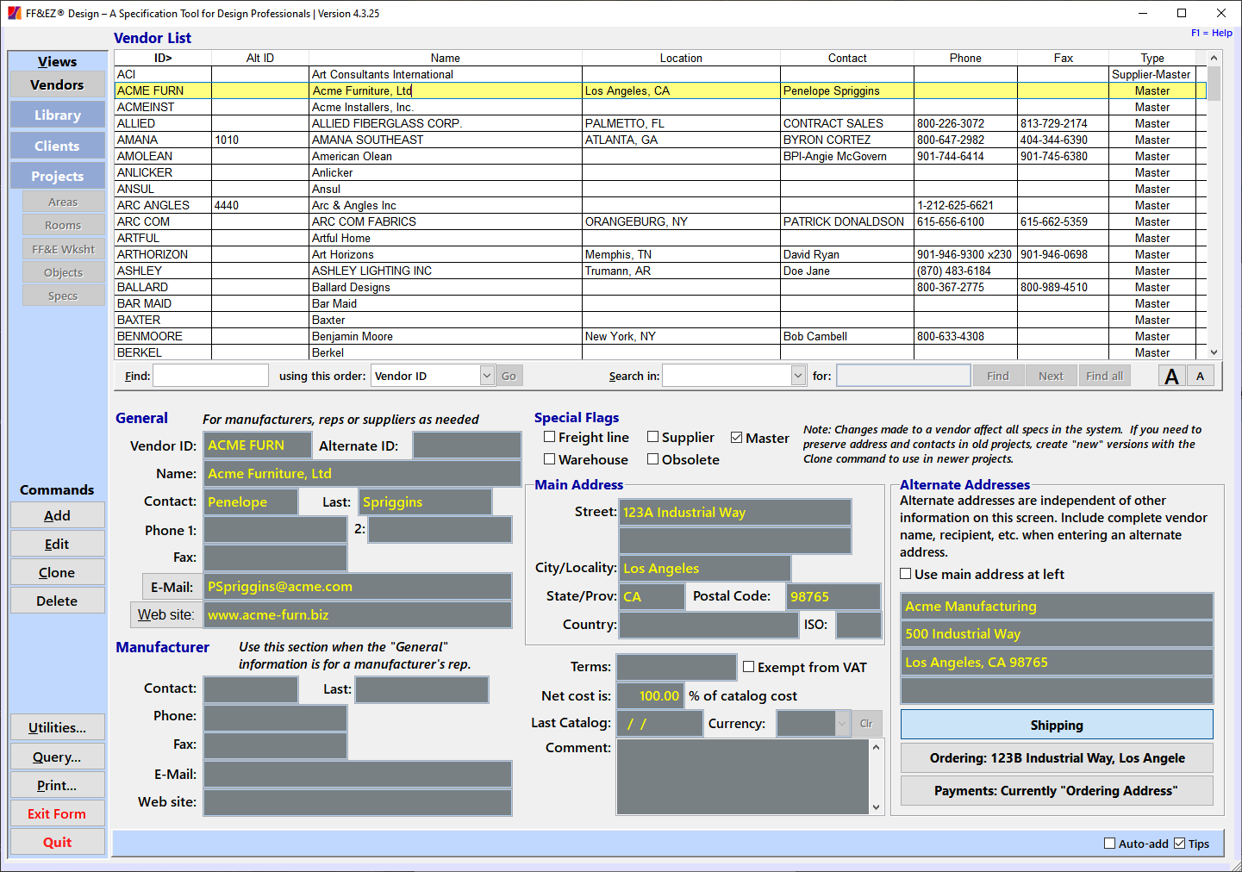Click the Add command button
Screen dimensions: 1242x872
57,515
